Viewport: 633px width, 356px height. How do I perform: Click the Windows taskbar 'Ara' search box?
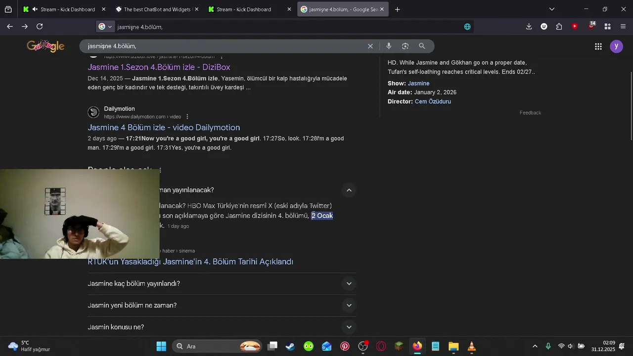tap(217, 346)
